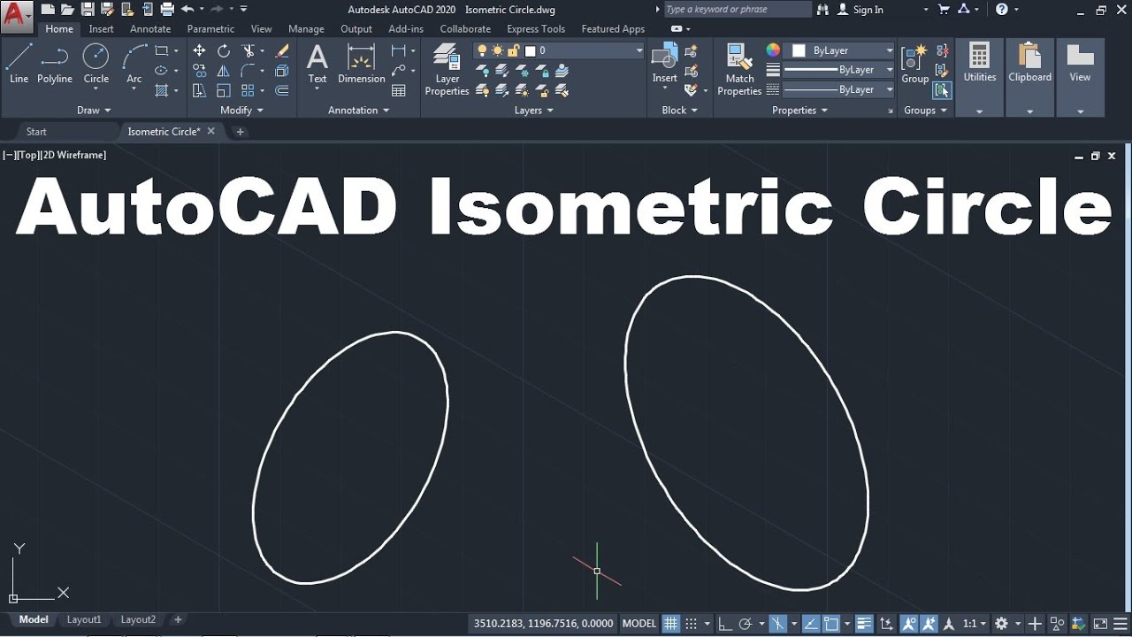Click the Explode tool icon
Screen dimensions: 1132x637
click(282, 71)
